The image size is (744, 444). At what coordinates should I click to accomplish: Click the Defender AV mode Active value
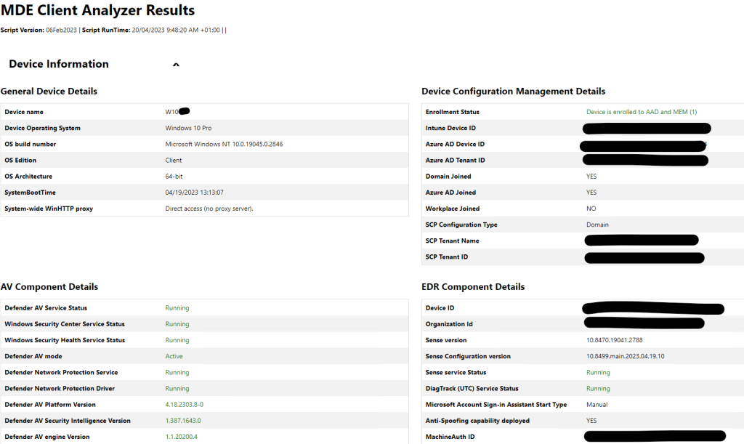(x=174, y=356)
